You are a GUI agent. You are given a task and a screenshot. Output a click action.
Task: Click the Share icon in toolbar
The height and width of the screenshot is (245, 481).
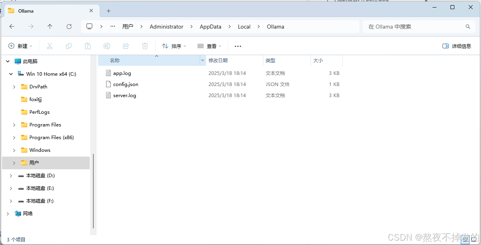(126, 46)
